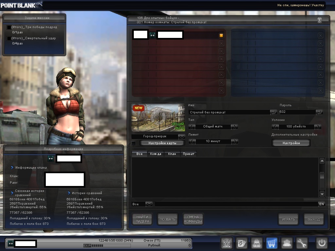Image resolution: width=335 pixels, height=251 pixels.
Task: Click the power exit icon
Action: coord(322,243)
